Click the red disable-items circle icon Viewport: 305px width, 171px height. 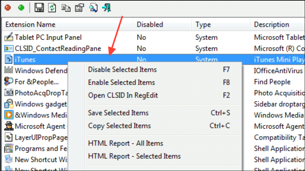tap(8, 8)
